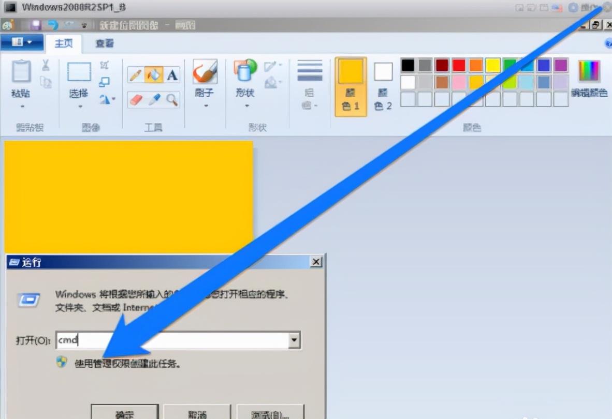The image size is (612, 419).
Task: Select the Pencil tool in Paint
Action: 136,75
